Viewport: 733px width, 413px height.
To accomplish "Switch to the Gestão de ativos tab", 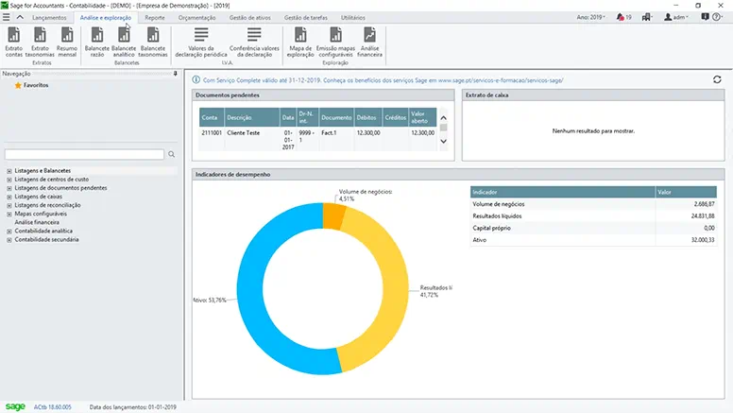I will pos(250,17).
